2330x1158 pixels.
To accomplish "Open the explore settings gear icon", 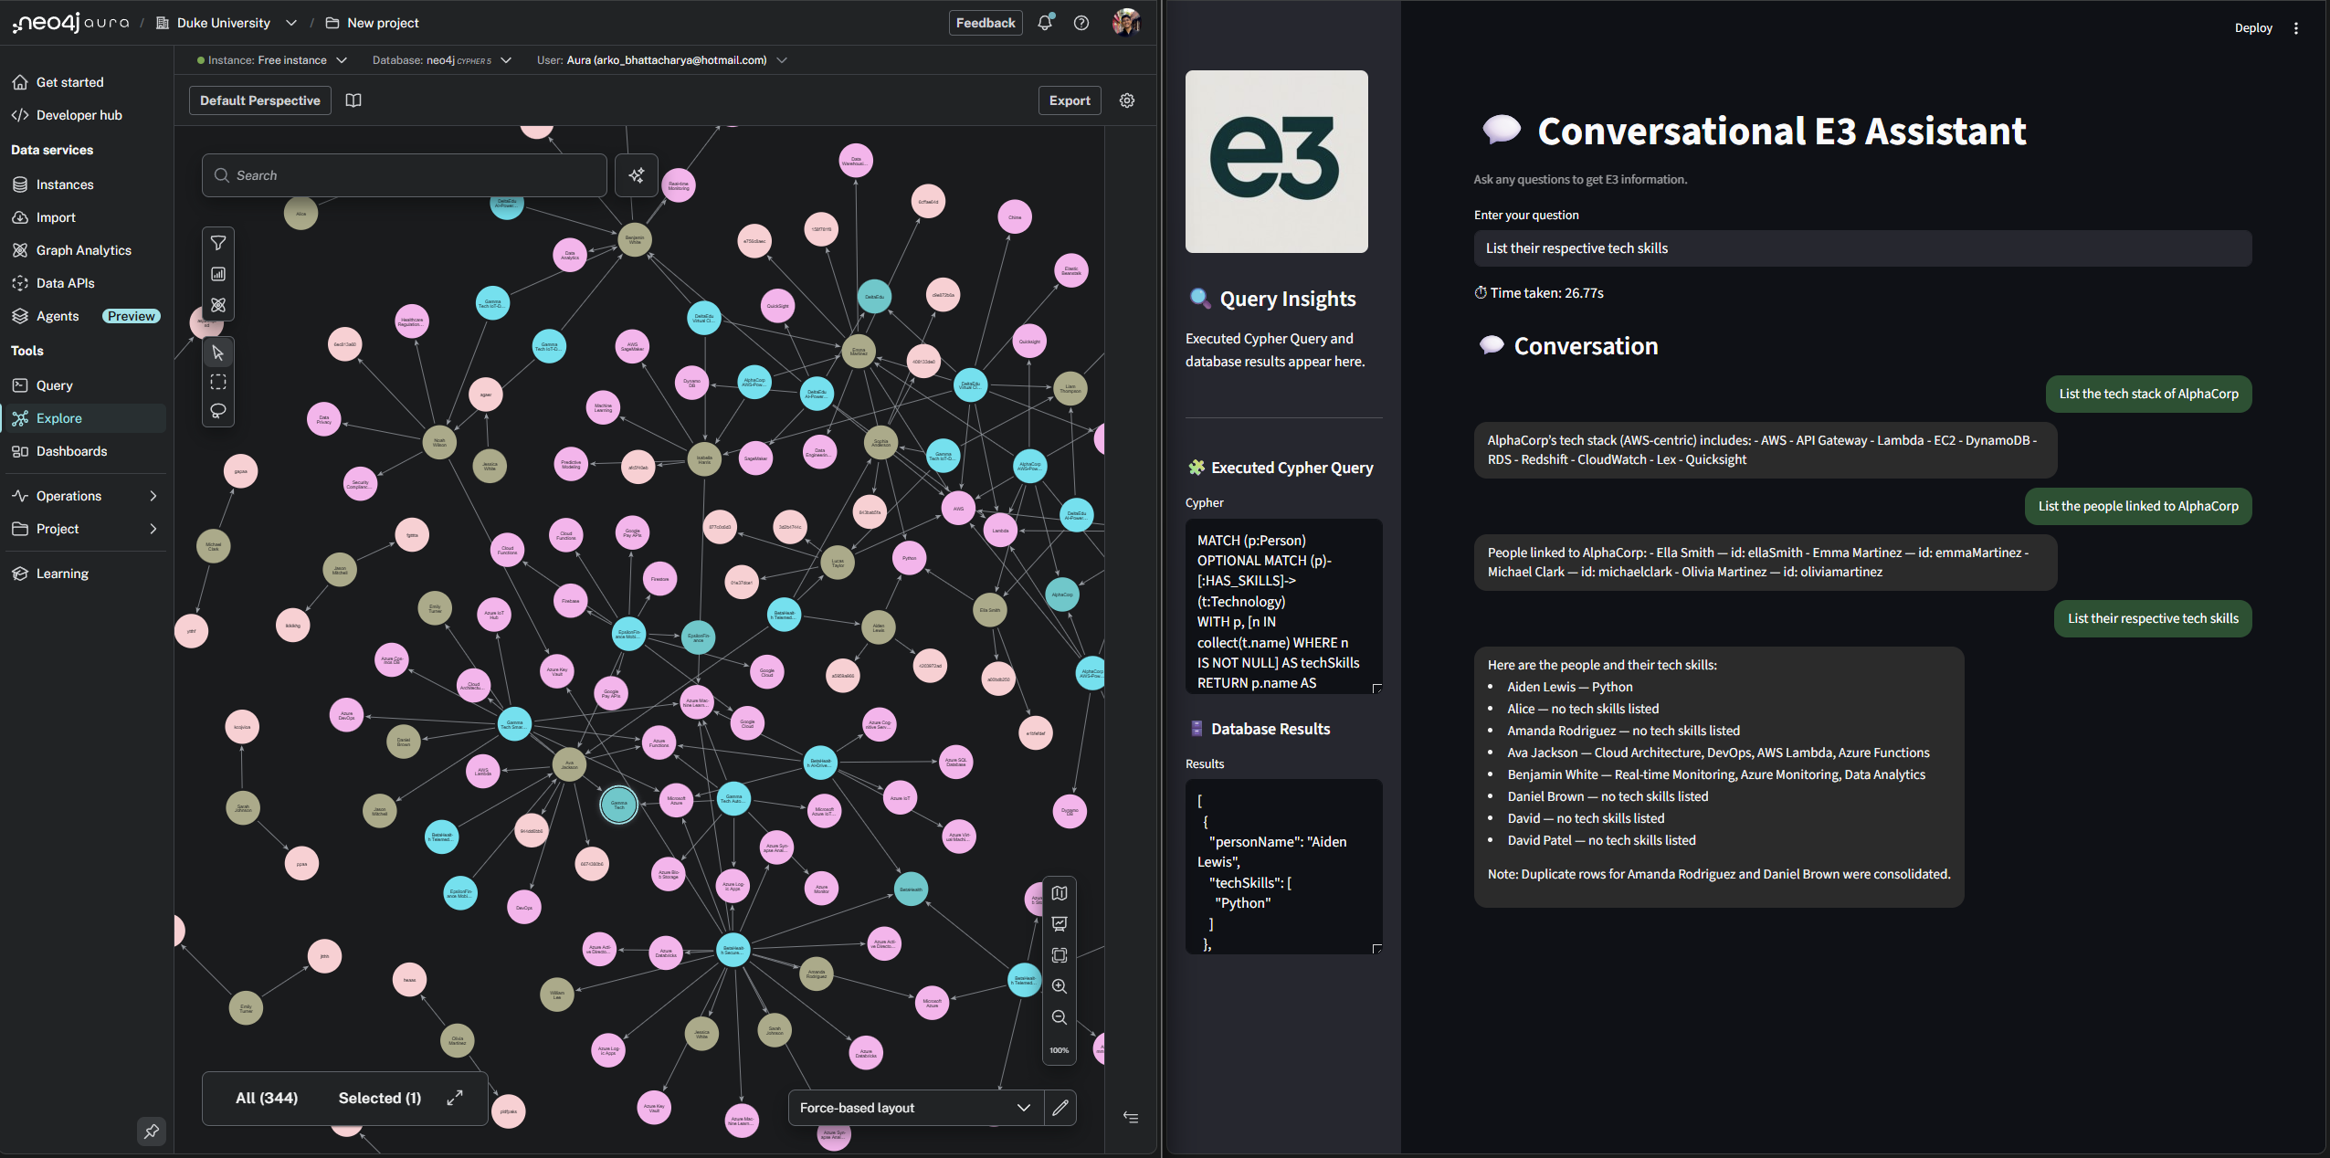I will [x=1127, y=100].
